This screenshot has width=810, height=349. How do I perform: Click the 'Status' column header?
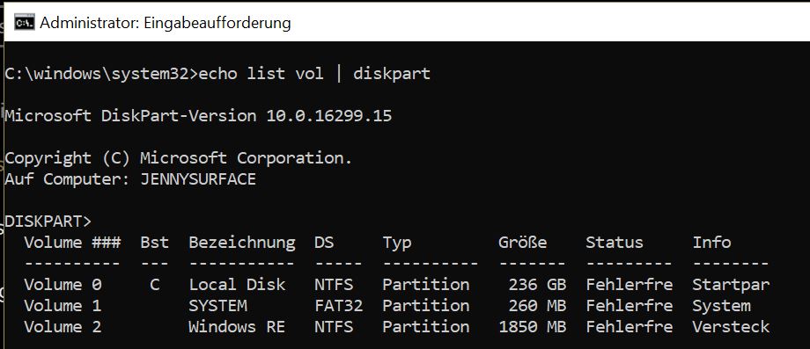615,243
